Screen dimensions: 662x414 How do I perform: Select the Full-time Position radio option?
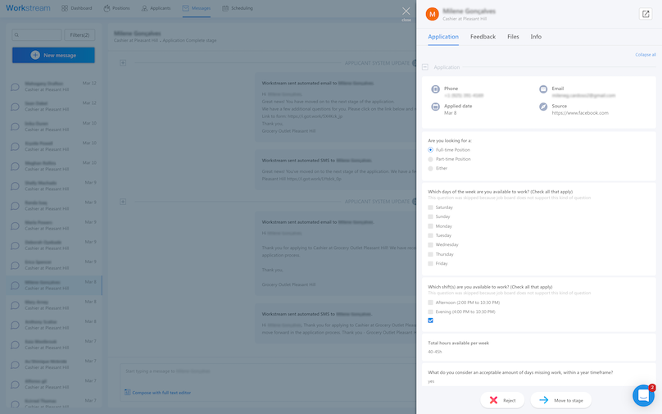point(431,150)
